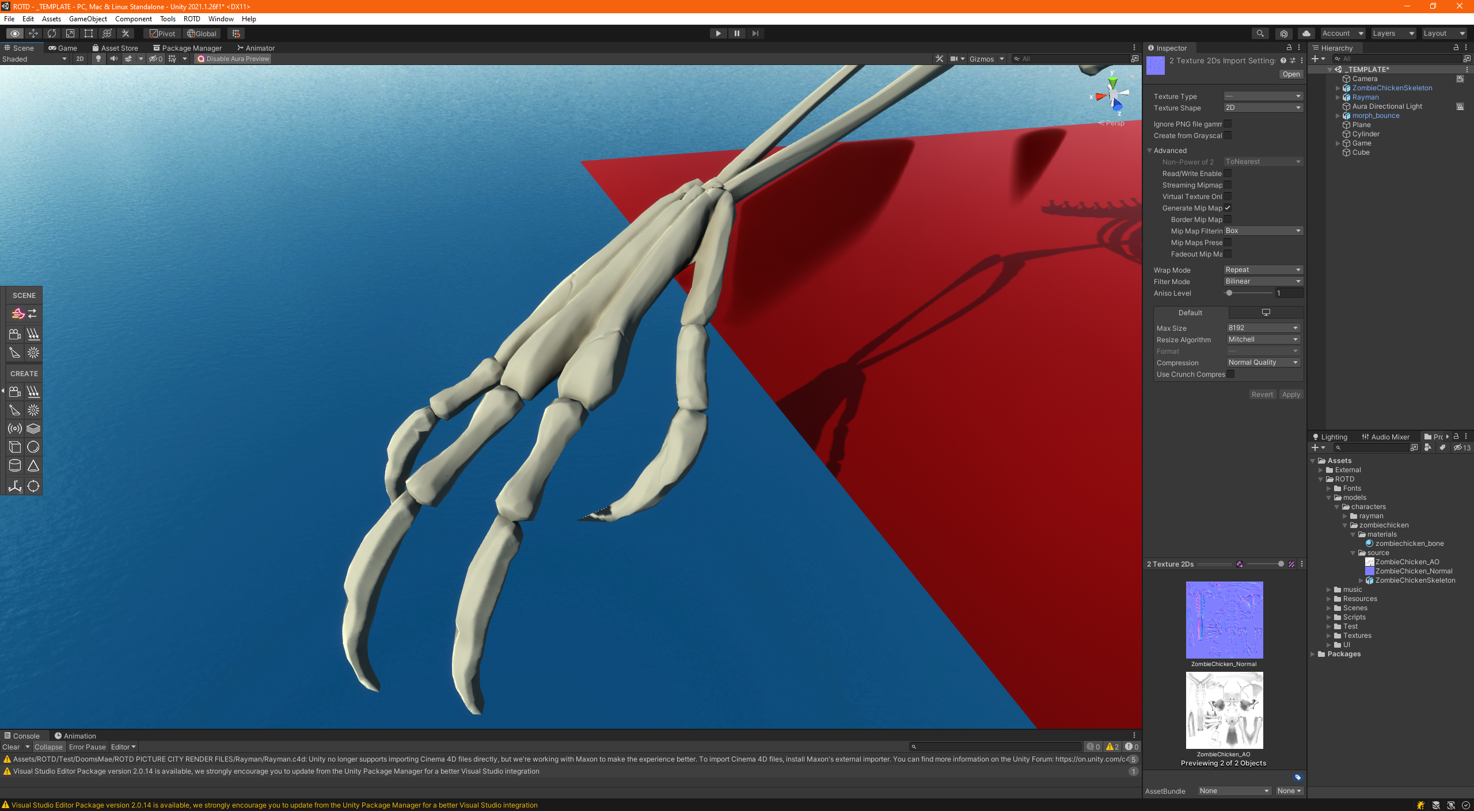Click the Play button
Viewport: 1474px width, 811px height.
pos(718,33)
